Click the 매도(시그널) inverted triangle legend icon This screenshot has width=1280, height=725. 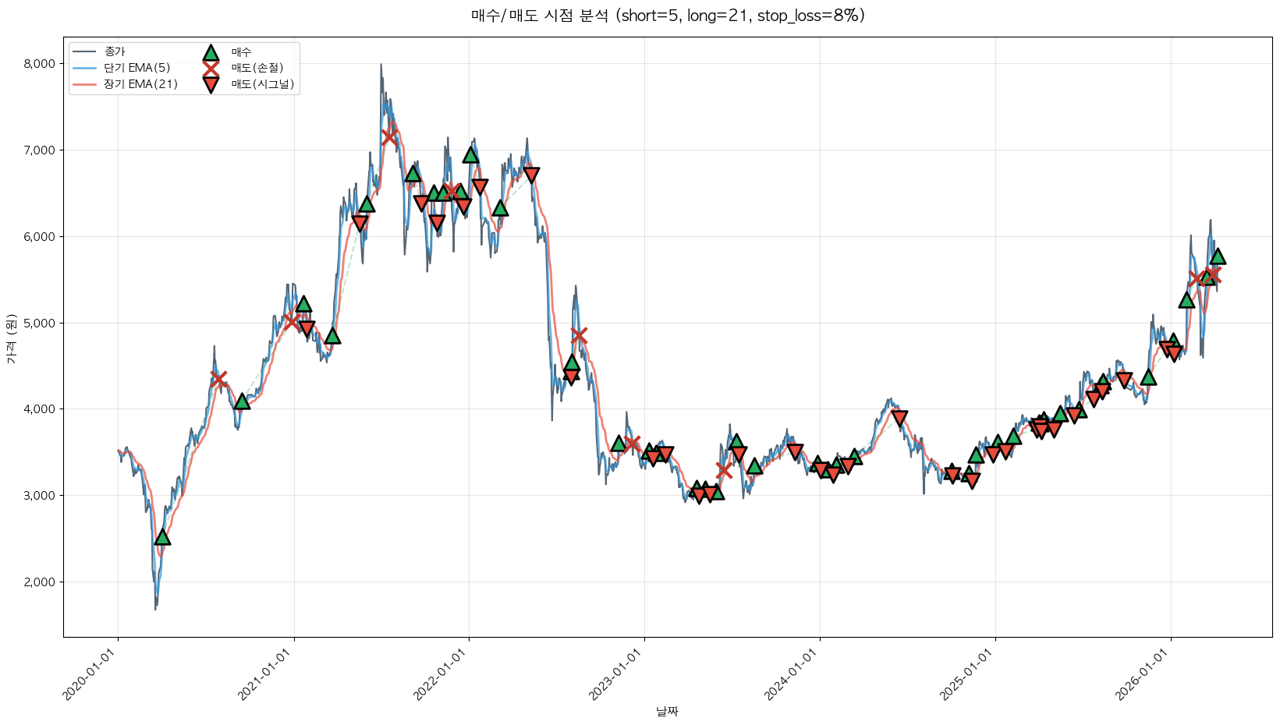point(211,85)
